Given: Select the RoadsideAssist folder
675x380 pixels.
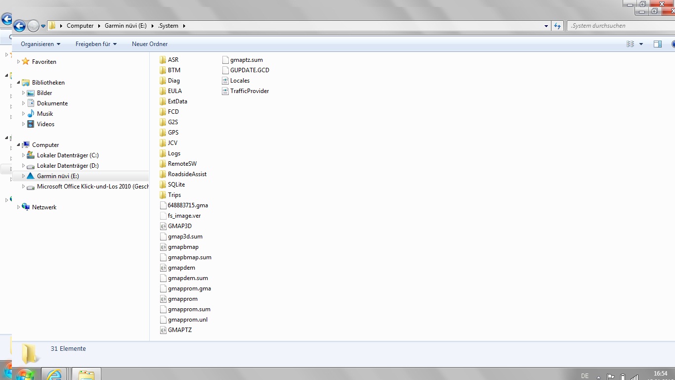Looking at the screenshot, I should tap(183, 174).
